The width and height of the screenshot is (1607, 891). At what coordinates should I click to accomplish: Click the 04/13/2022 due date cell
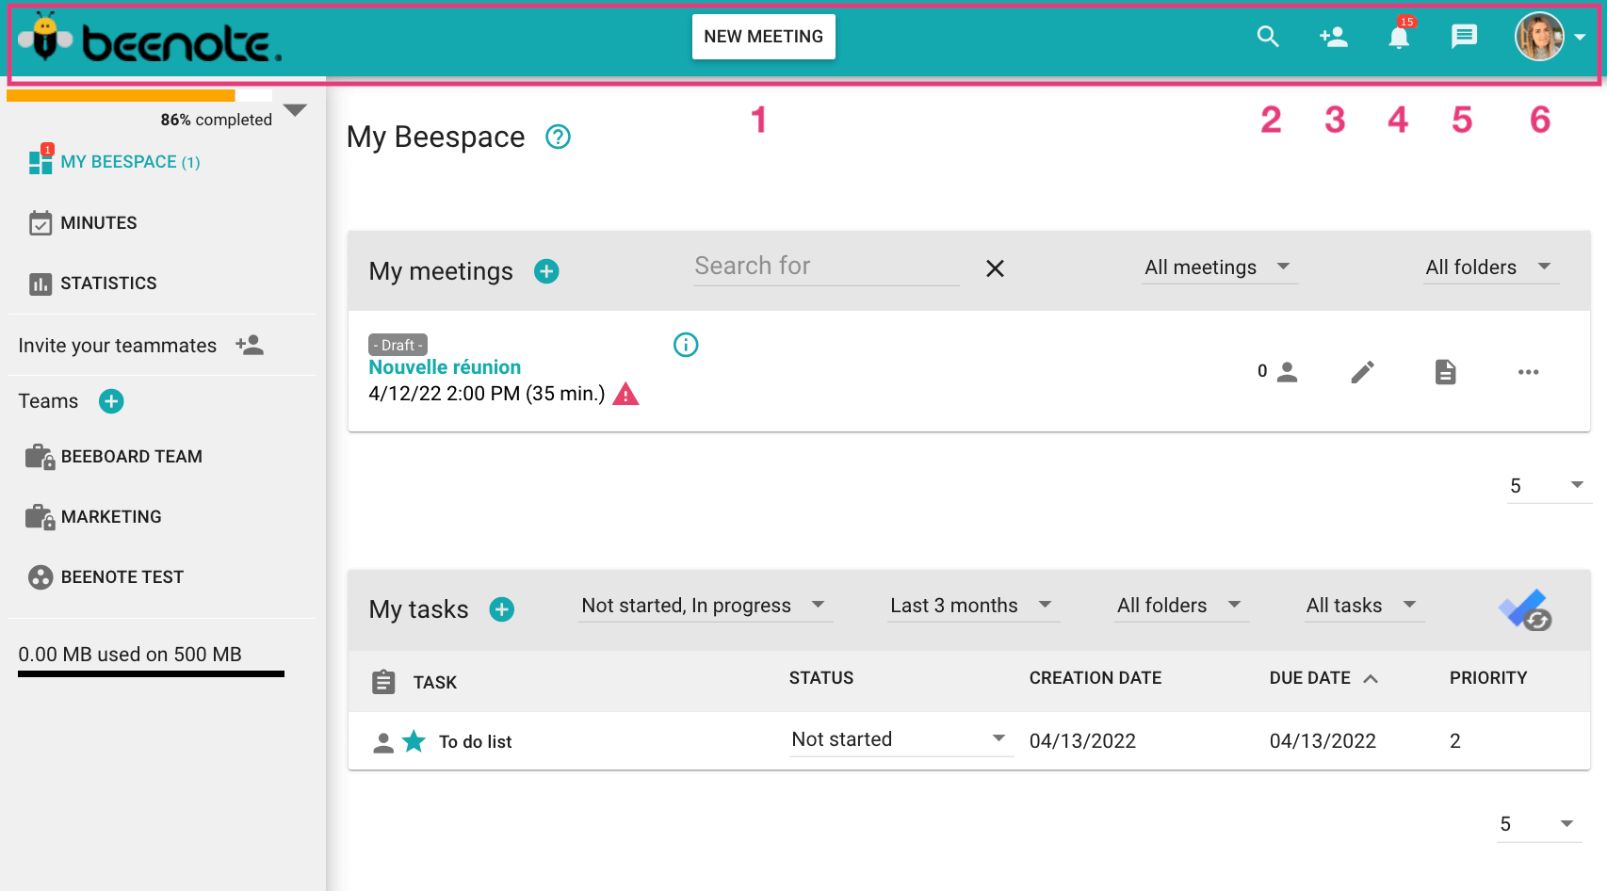pos(1323,741)
